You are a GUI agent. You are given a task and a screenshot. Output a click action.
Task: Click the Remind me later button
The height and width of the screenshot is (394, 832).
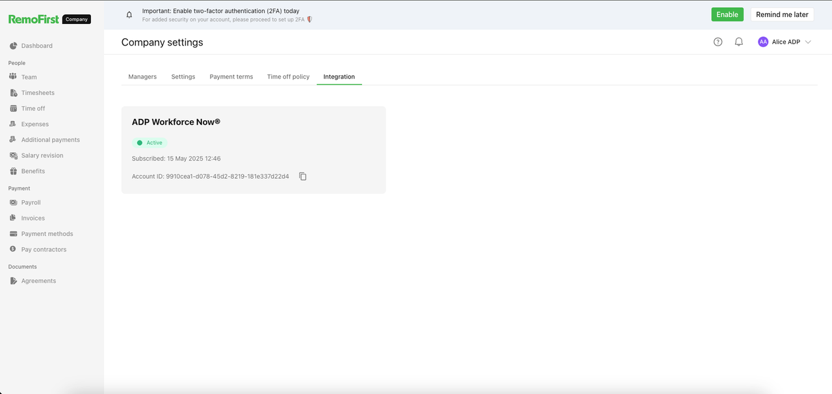(x=782, y=14)
